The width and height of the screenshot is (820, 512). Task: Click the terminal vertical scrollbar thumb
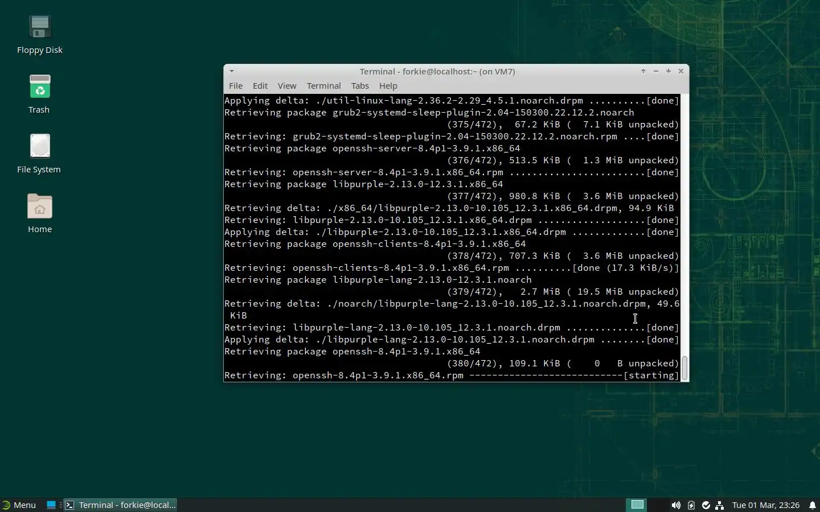point(684,368)
